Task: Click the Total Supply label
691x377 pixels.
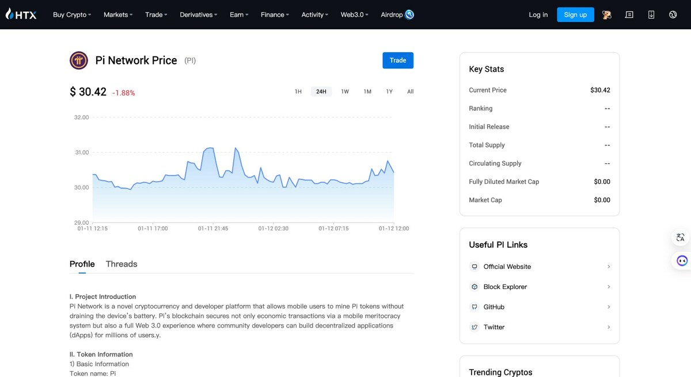Action: coord(487,145)
